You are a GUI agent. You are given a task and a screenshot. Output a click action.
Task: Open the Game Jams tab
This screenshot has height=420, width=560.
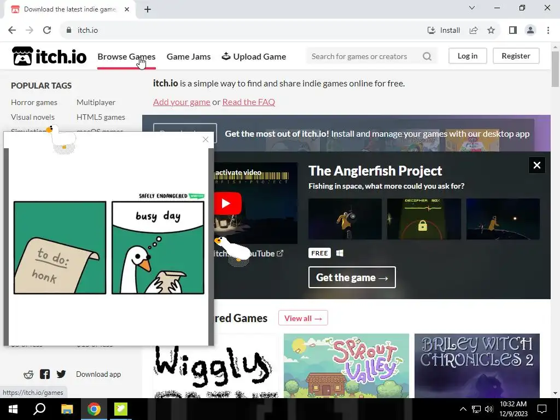189,56
